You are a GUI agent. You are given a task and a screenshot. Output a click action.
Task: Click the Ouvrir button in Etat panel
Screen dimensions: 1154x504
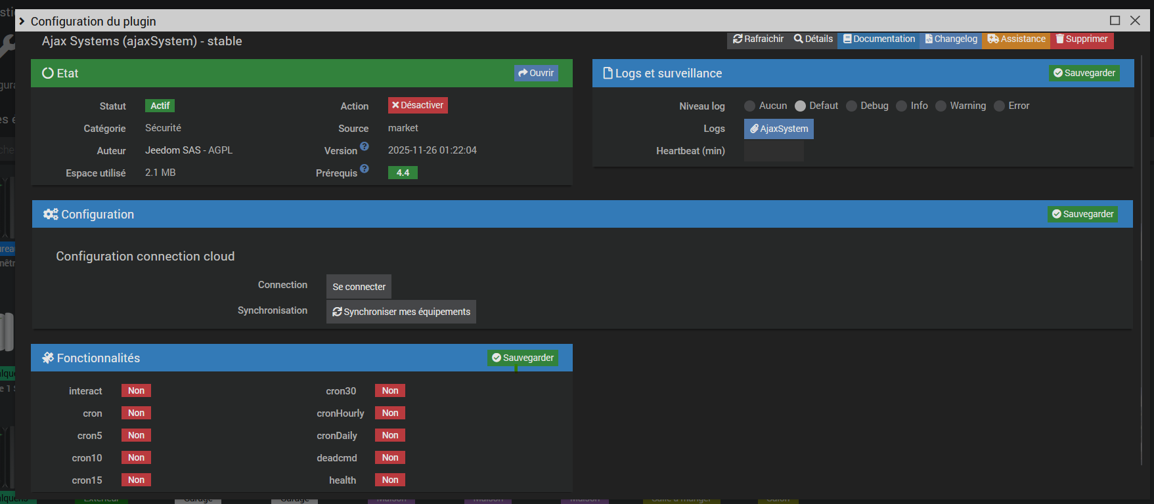(x=536, y=73)
